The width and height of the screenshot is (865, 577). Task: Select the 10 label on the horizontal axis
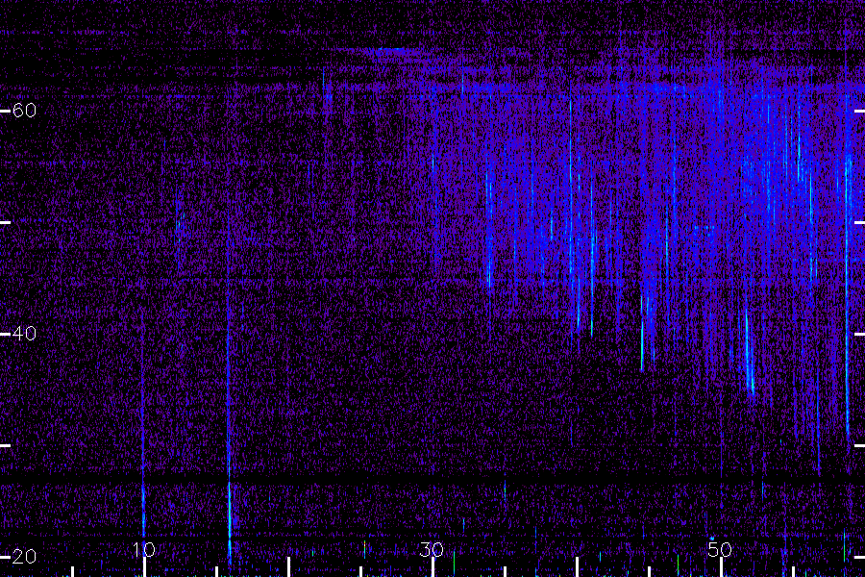click(144, 550)
